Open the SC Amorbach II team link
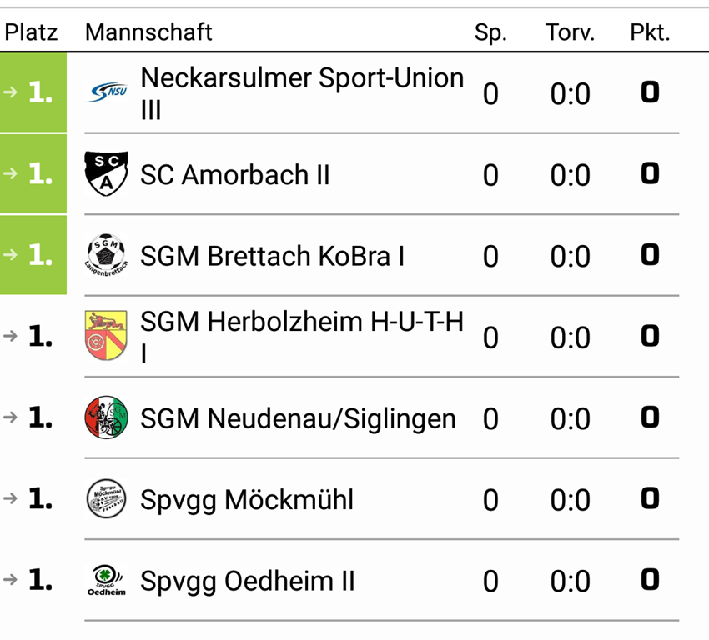 click(235, 174)
